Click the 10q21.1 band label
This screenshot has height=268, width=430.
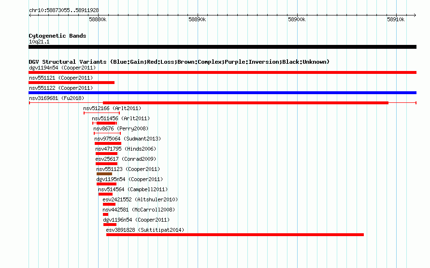39,42
